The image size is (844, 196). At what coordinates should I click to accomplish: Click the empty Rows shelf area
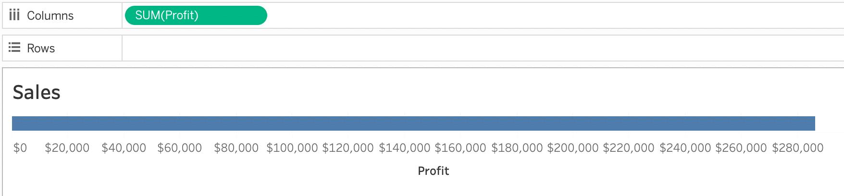pyautogui.click(x=481, y=48)
